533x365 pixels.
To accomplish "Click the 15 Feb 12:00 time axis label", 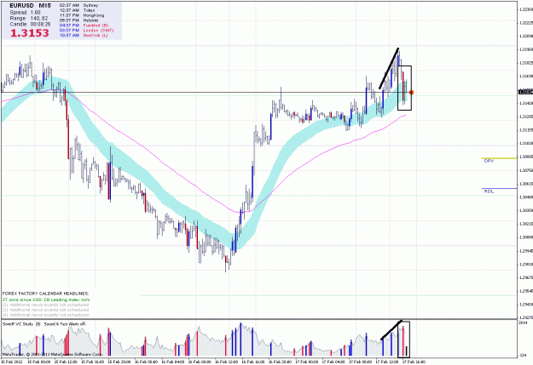I will tap(67, 362).
